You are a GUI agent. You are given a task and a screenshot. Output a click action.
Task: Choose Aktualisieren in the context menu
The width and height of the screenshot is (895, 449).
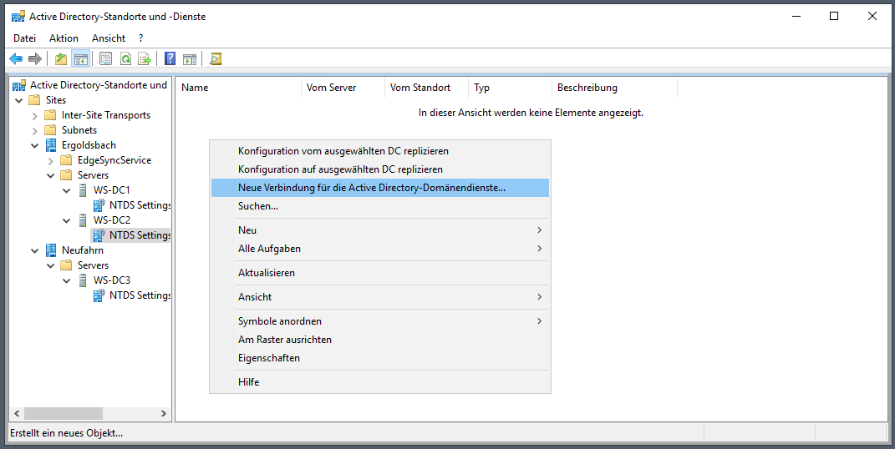380,272
